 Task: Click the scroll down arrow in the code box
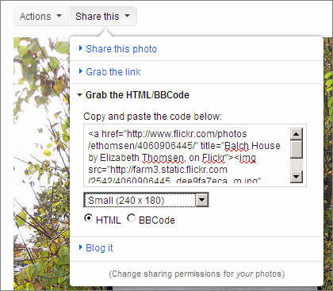[x=297, y=176]
